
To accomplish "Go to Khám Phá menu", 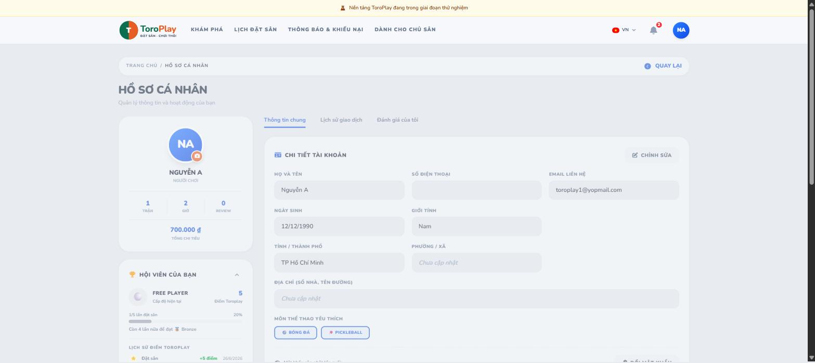I will pos(207,30).
